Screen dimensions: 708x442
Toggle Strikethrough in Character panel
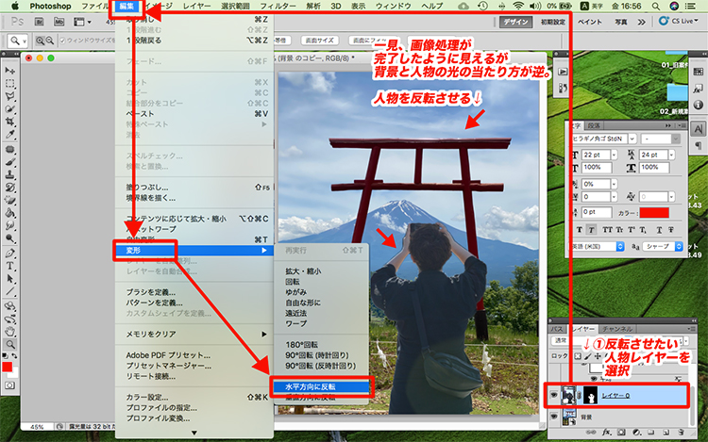[x=671, y=230]
